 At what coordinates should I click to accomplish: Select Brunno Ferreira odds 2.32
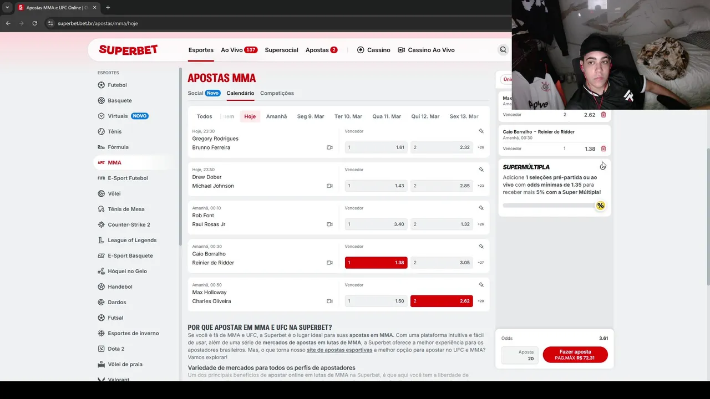pyautogui.click(x=442, y=147)
